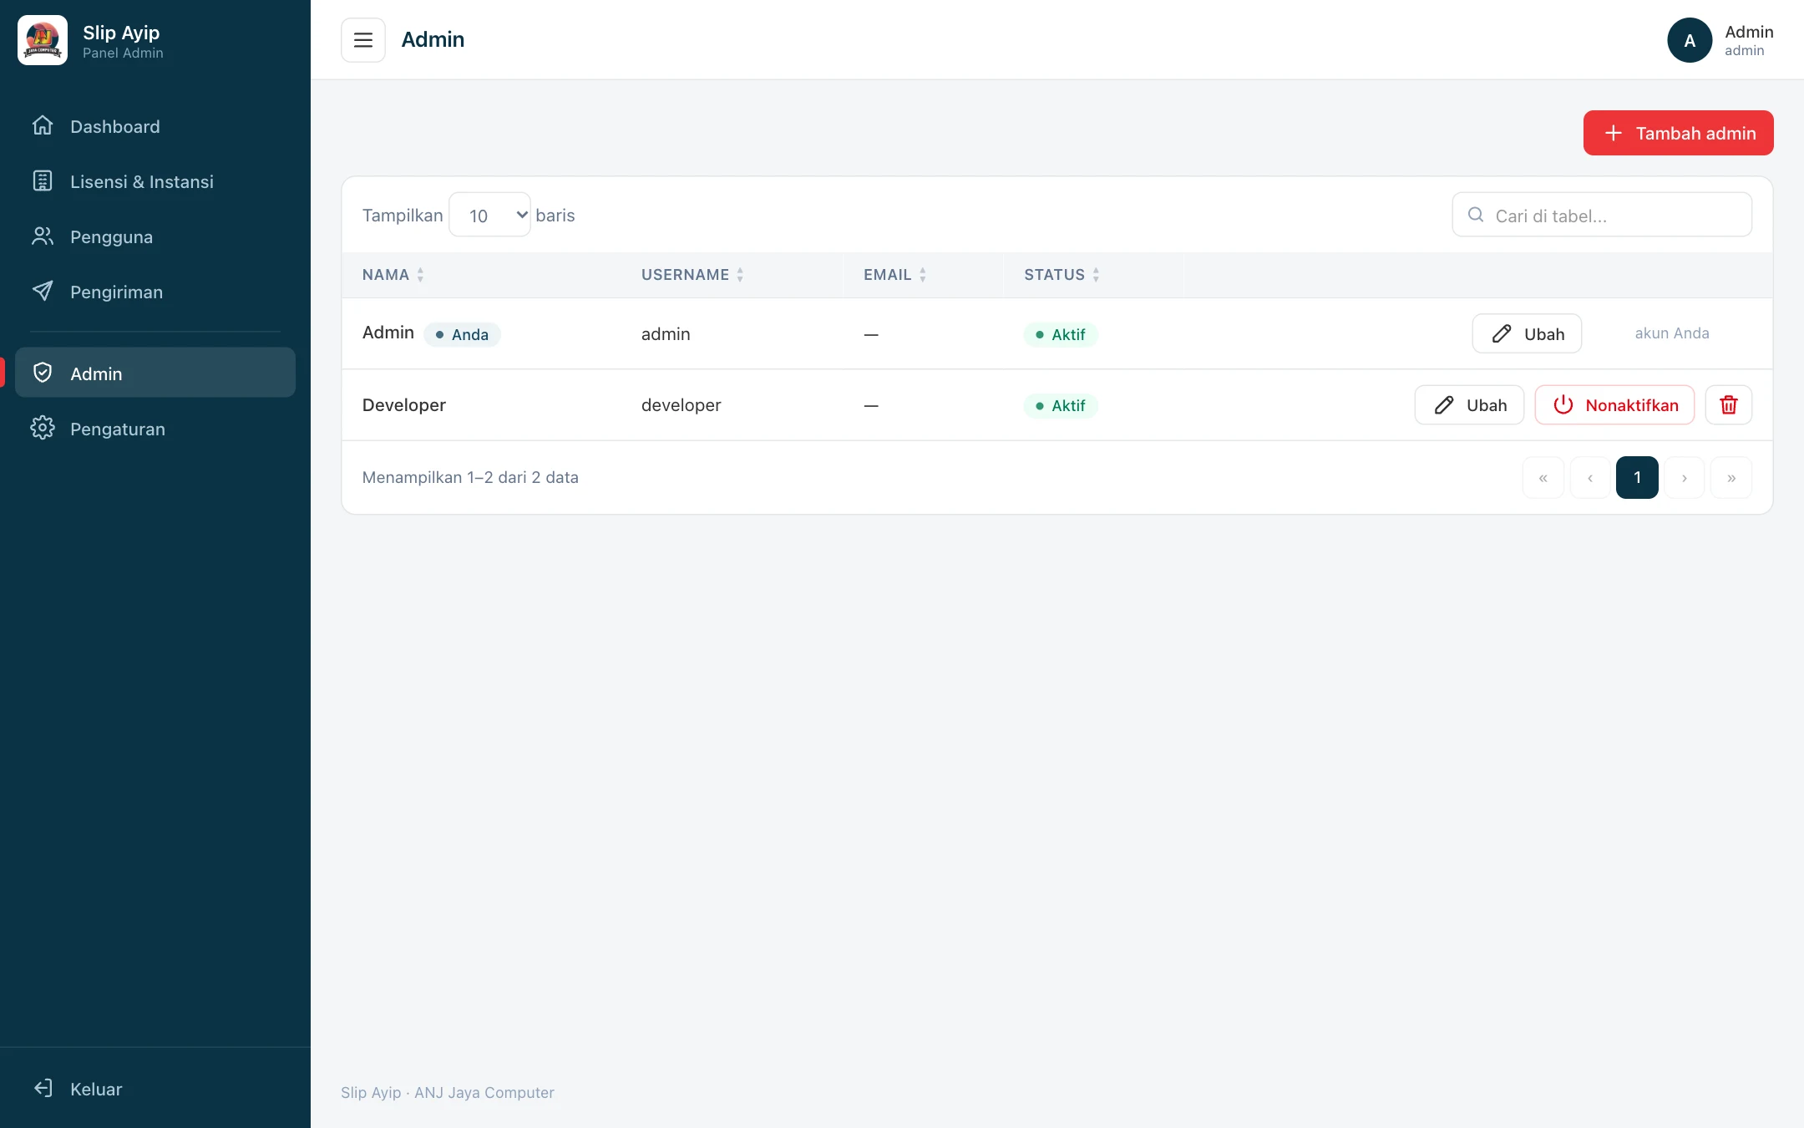
Task: Click the Admin avatar circle
Action: click(1690, 40)
